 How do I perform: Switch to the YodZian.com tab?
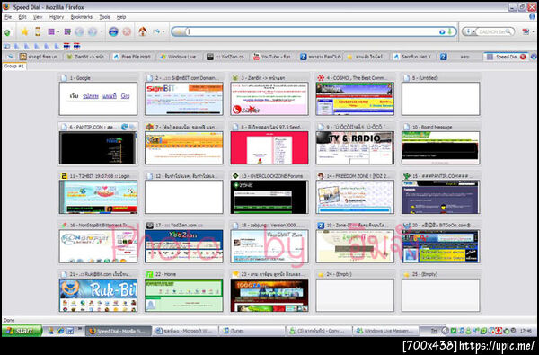pyautogui.click(x=227, y=57)
